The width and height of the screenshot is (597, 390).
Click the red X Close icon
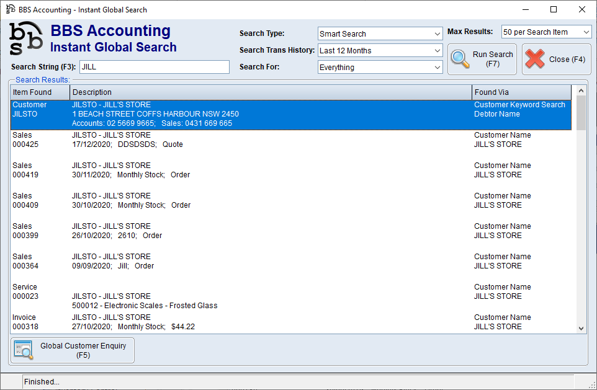click(535, 59)
